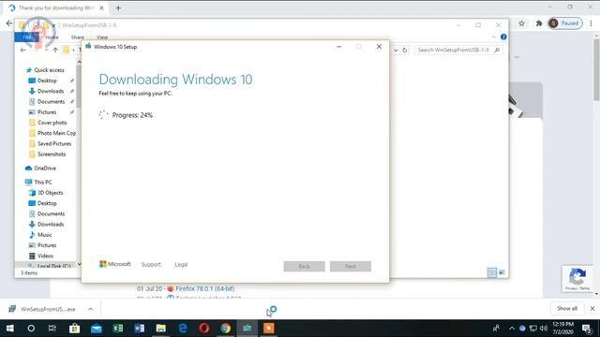The width and height of the screenshot is (600, 337).
Task: Click Show all downloads button
Action: (567, 308)
